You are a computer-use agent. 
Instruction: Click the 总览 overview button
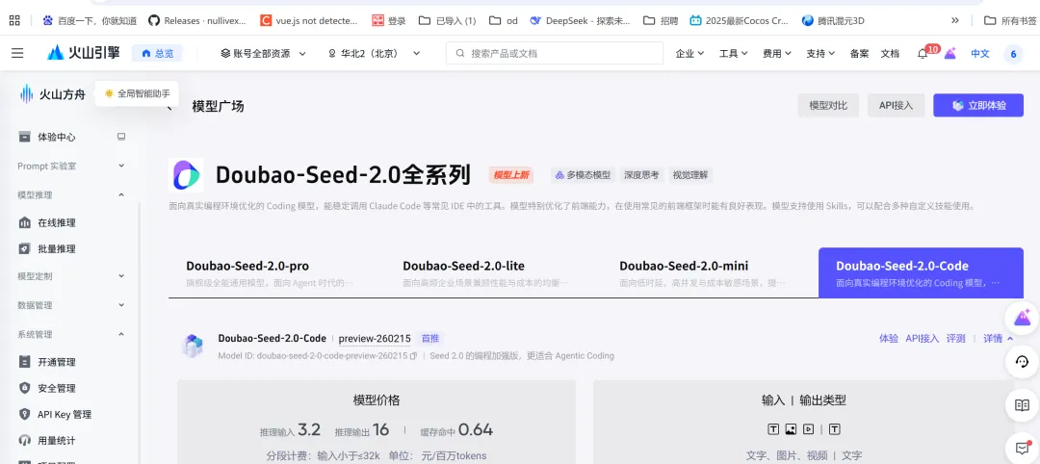point(157,54)
